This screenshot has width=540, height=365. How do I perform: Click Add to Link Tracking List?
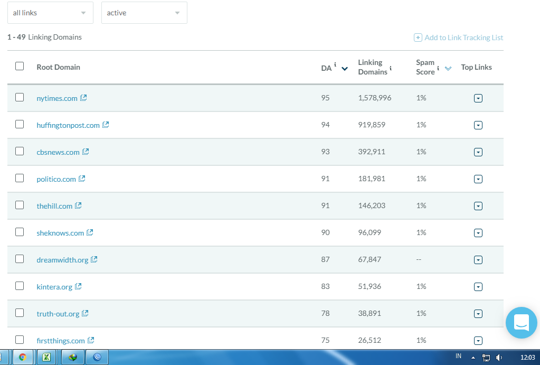(458, 38)
